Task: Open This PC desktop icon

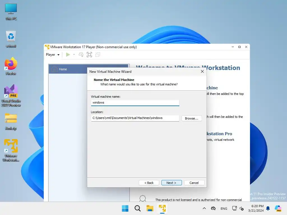Action: coord(11,12)
